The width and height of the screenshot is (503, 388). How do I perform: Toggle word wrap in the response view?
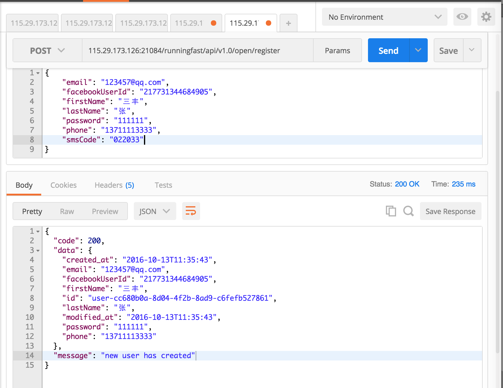point(191,211)
